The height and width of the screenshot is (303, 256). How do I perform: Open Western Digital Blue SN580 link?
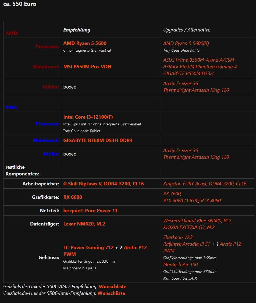coord(197,220)
